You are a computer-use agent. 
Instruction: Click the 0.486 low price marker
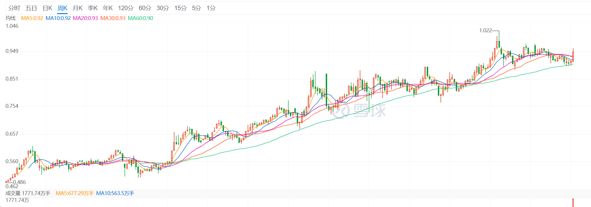pyautogui.click(x=19, y=182)
